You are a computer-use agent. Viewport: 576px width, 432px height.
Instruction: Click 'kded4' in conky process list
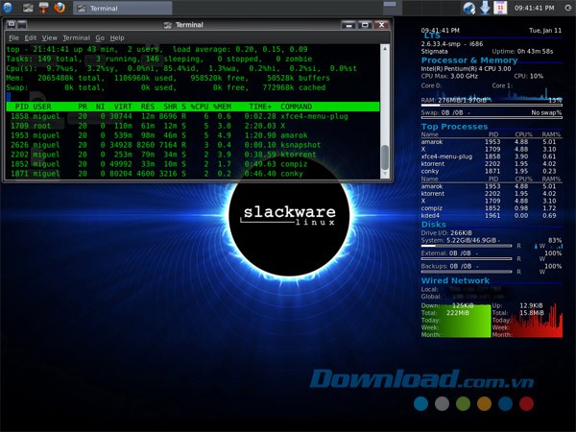coord(430,216)
